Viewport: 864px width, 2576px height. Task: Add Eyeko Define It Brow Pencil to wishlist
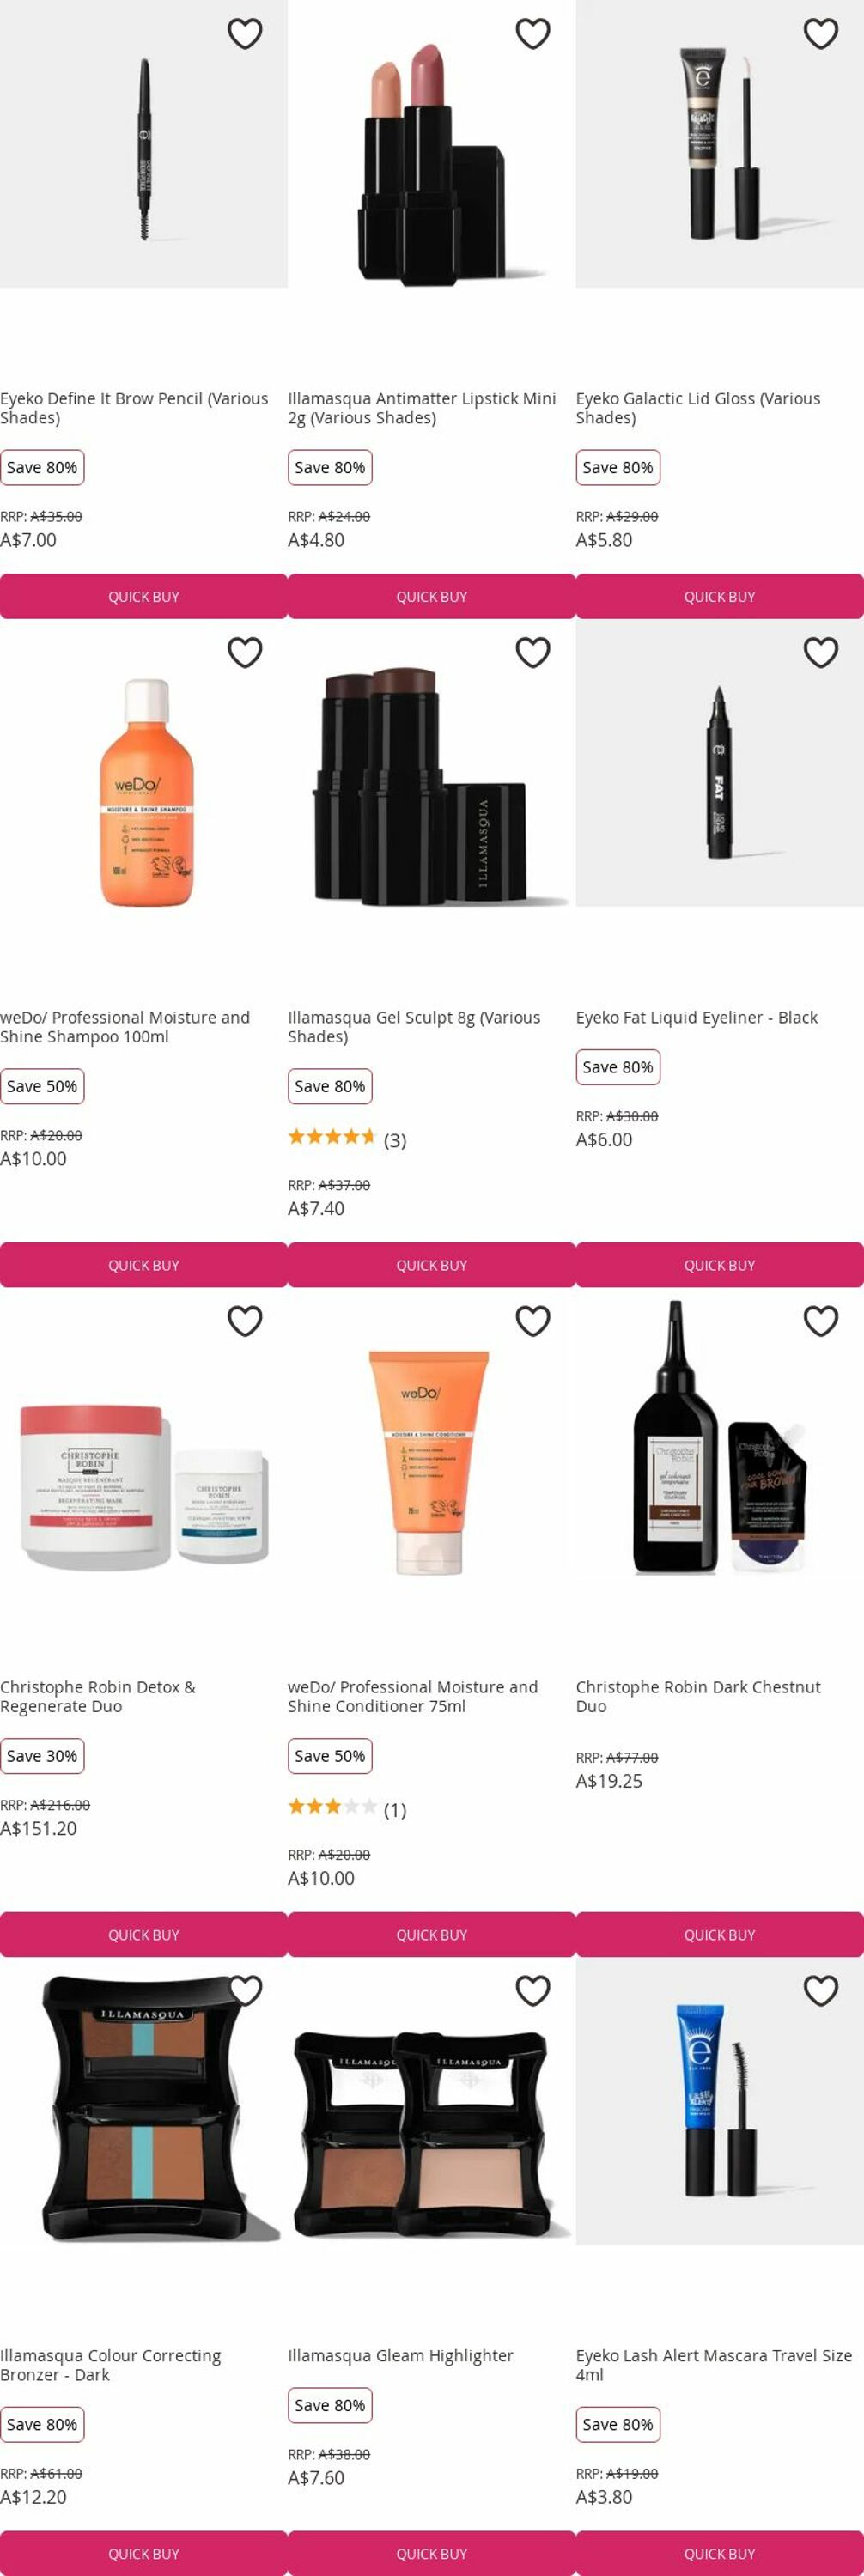tap(245, 34)
